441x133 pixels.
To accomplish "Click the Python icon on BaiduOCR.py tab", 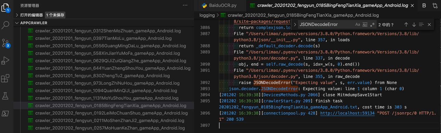I will coord(204,5).
